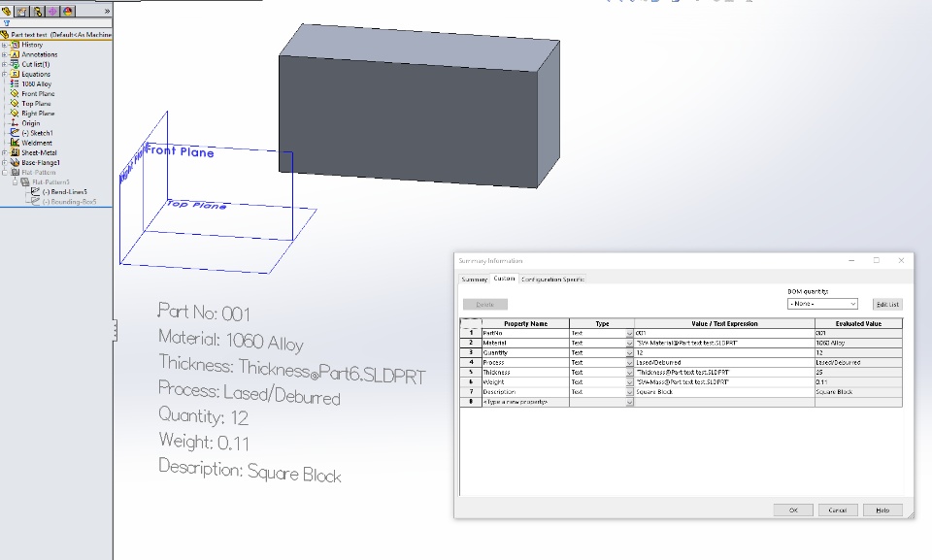
Task: Click the feature tree filter icon
Action: coord(7,24)
